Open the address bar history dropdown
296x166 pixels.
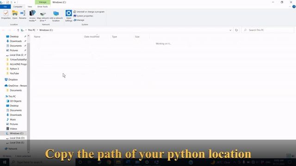(230, 30)
